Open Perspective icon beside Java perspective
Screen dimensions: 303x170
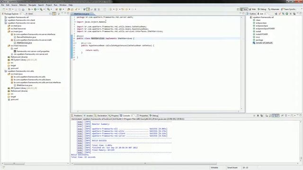(238, 9)
